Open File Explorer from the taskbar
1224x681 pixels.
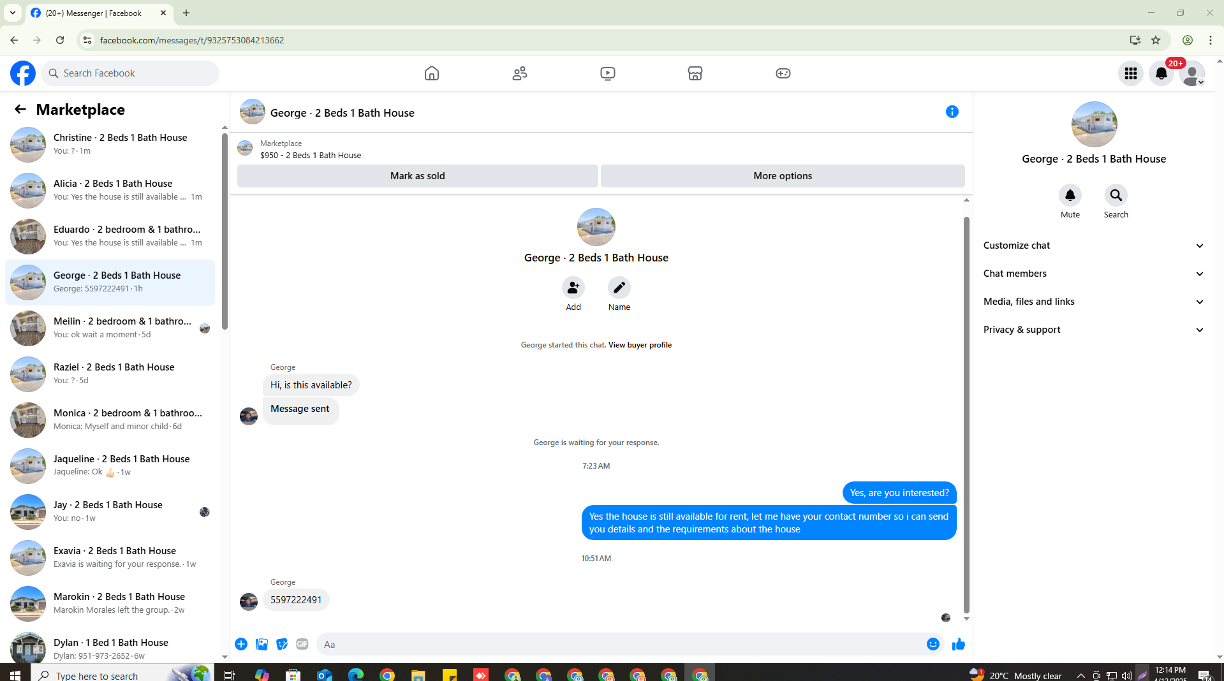418,675
